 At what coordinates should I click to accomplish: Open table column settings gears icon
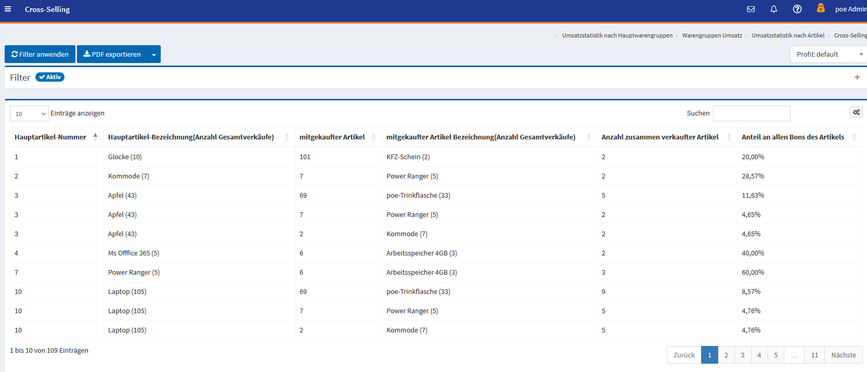click(856, 112)
